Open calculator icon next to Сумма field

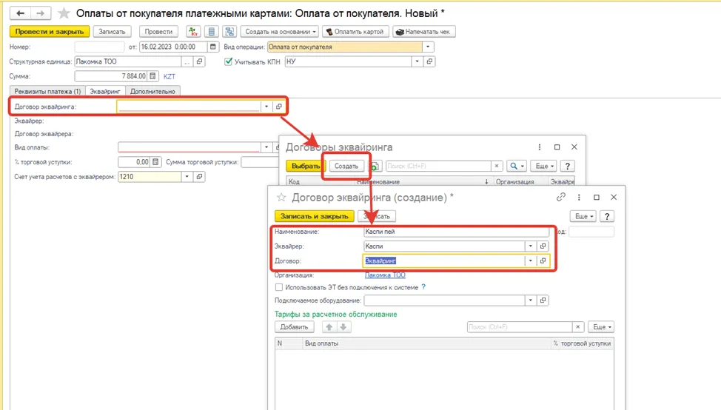[152, 76]
